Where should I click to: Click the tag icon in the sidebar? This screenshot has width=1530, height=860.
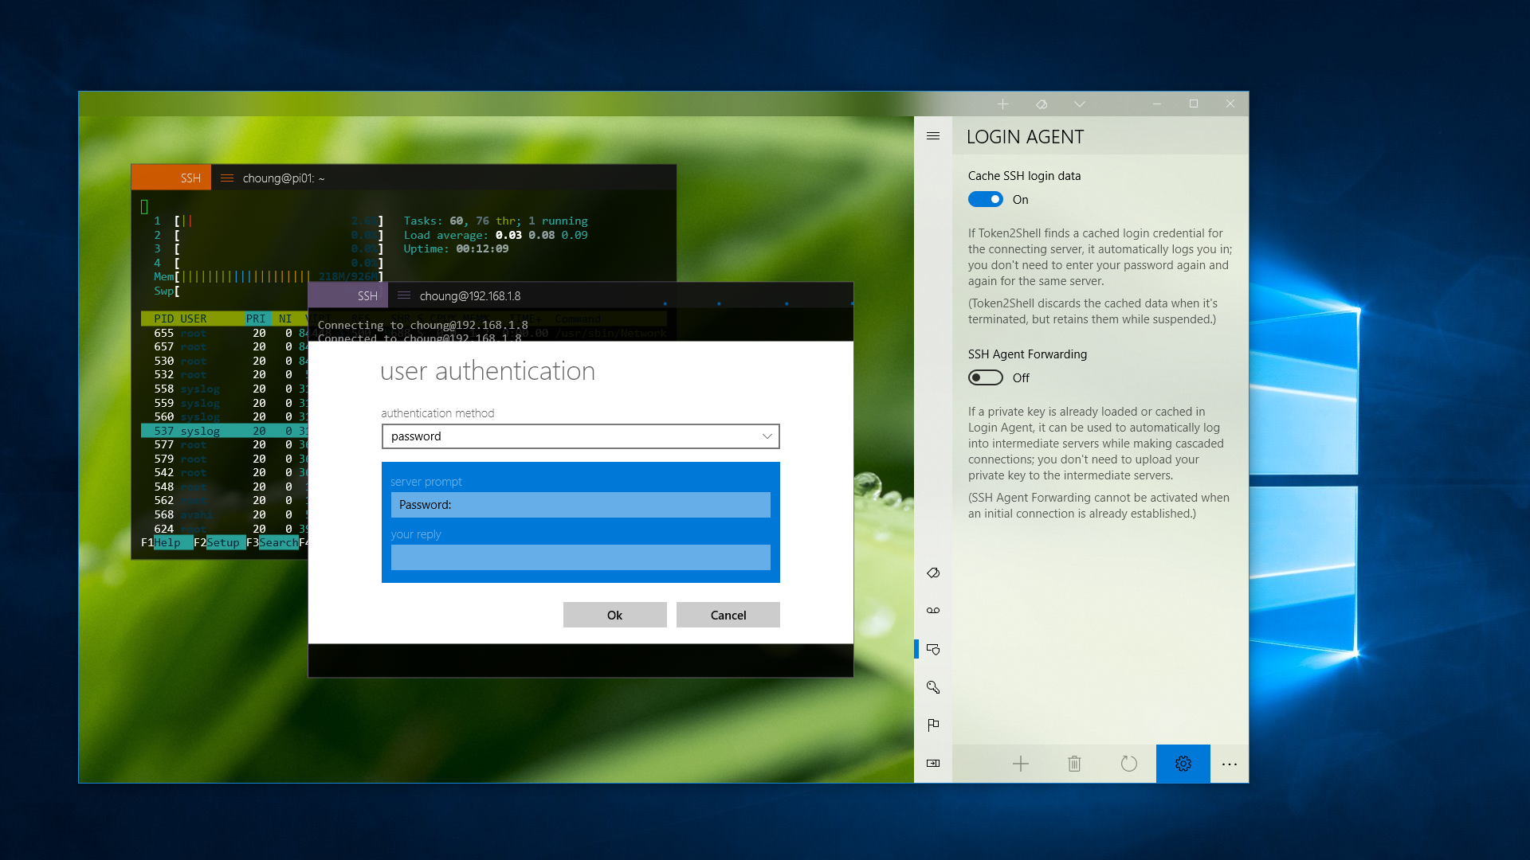click(933, 573)
